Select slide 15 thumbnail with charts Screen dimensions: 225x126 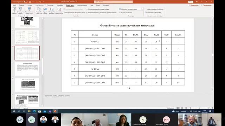coord(27,37)
